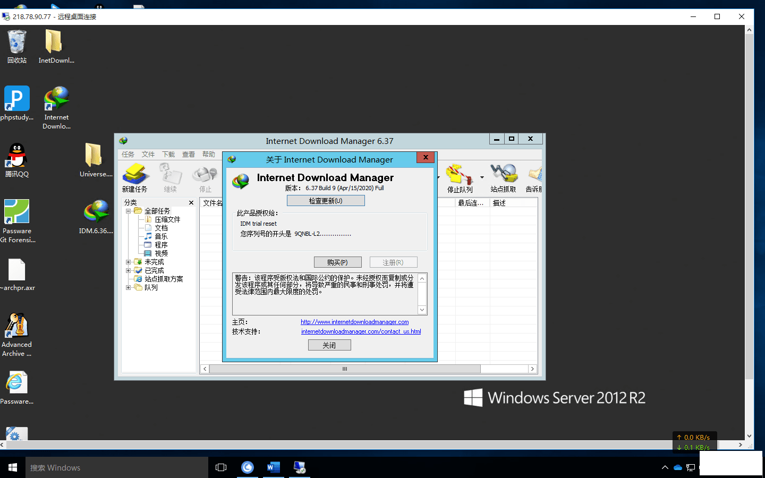Click the 关闭 button in the About dialog
This screenshot has width=765, height=478.
pyautogui.click(x=329, y=345)
